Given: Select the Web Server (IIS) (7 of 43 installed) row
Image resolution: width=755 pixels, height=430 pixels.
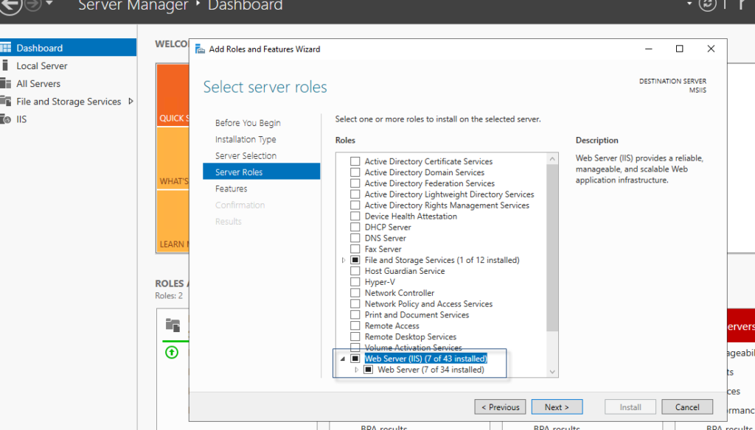Looking at the screenshot, I should pyautogui.click(x=425, y=359).
